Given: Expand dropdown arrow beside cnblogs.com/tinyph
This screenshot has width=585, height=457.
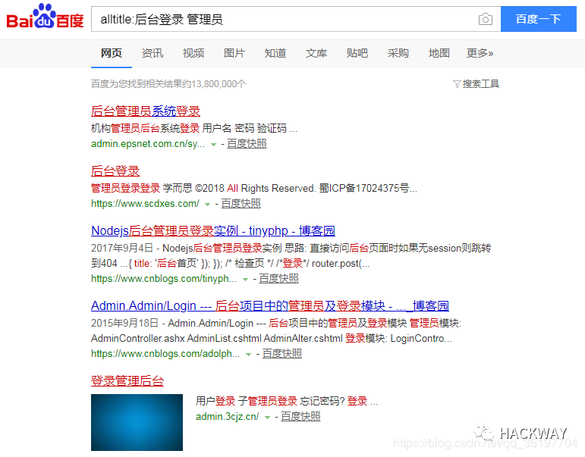Looking at the screenshot, I should (x=245, y=280).
